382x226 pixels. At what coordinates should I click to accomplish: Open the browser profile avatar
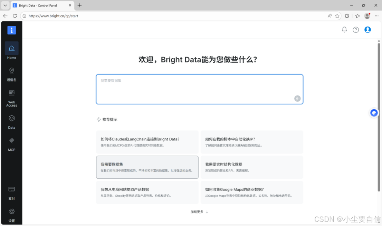tap(367, 16)
